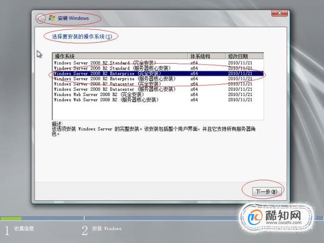Click date 2010/11/21 in Web Server (服务器核心安装) row
Screen dimensions: 324x243
[x=240, y=100]
